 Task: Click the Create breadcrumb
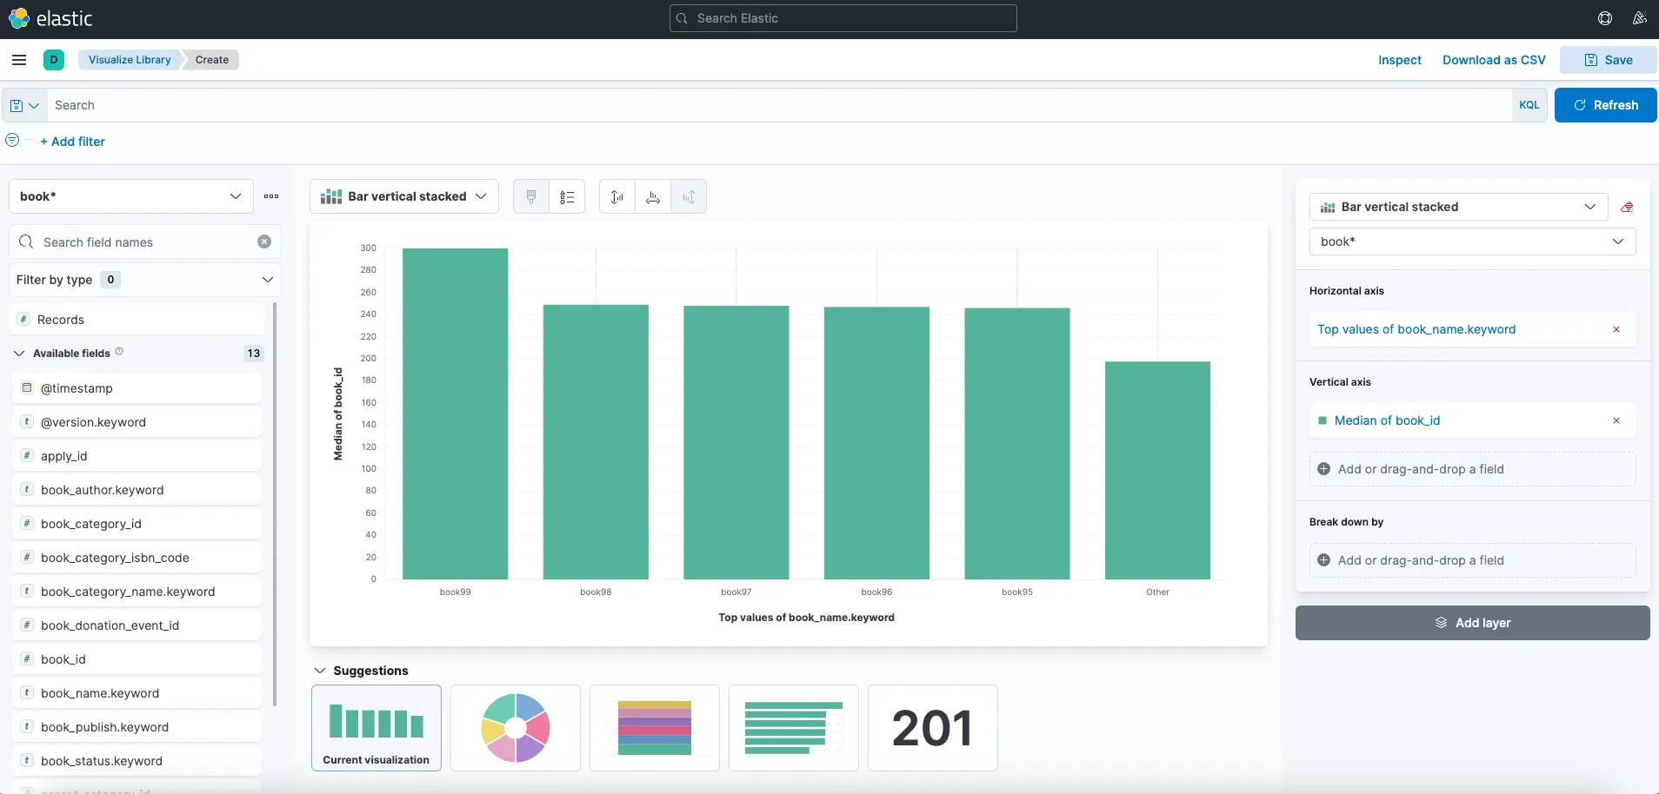212,60
